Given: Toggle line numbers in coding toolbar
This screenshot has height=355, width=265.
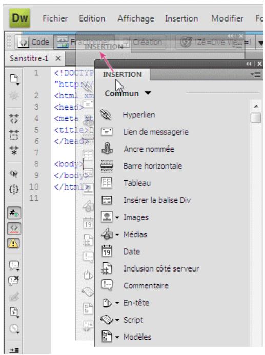Looking at the screenshot, I should coord(14,213).
